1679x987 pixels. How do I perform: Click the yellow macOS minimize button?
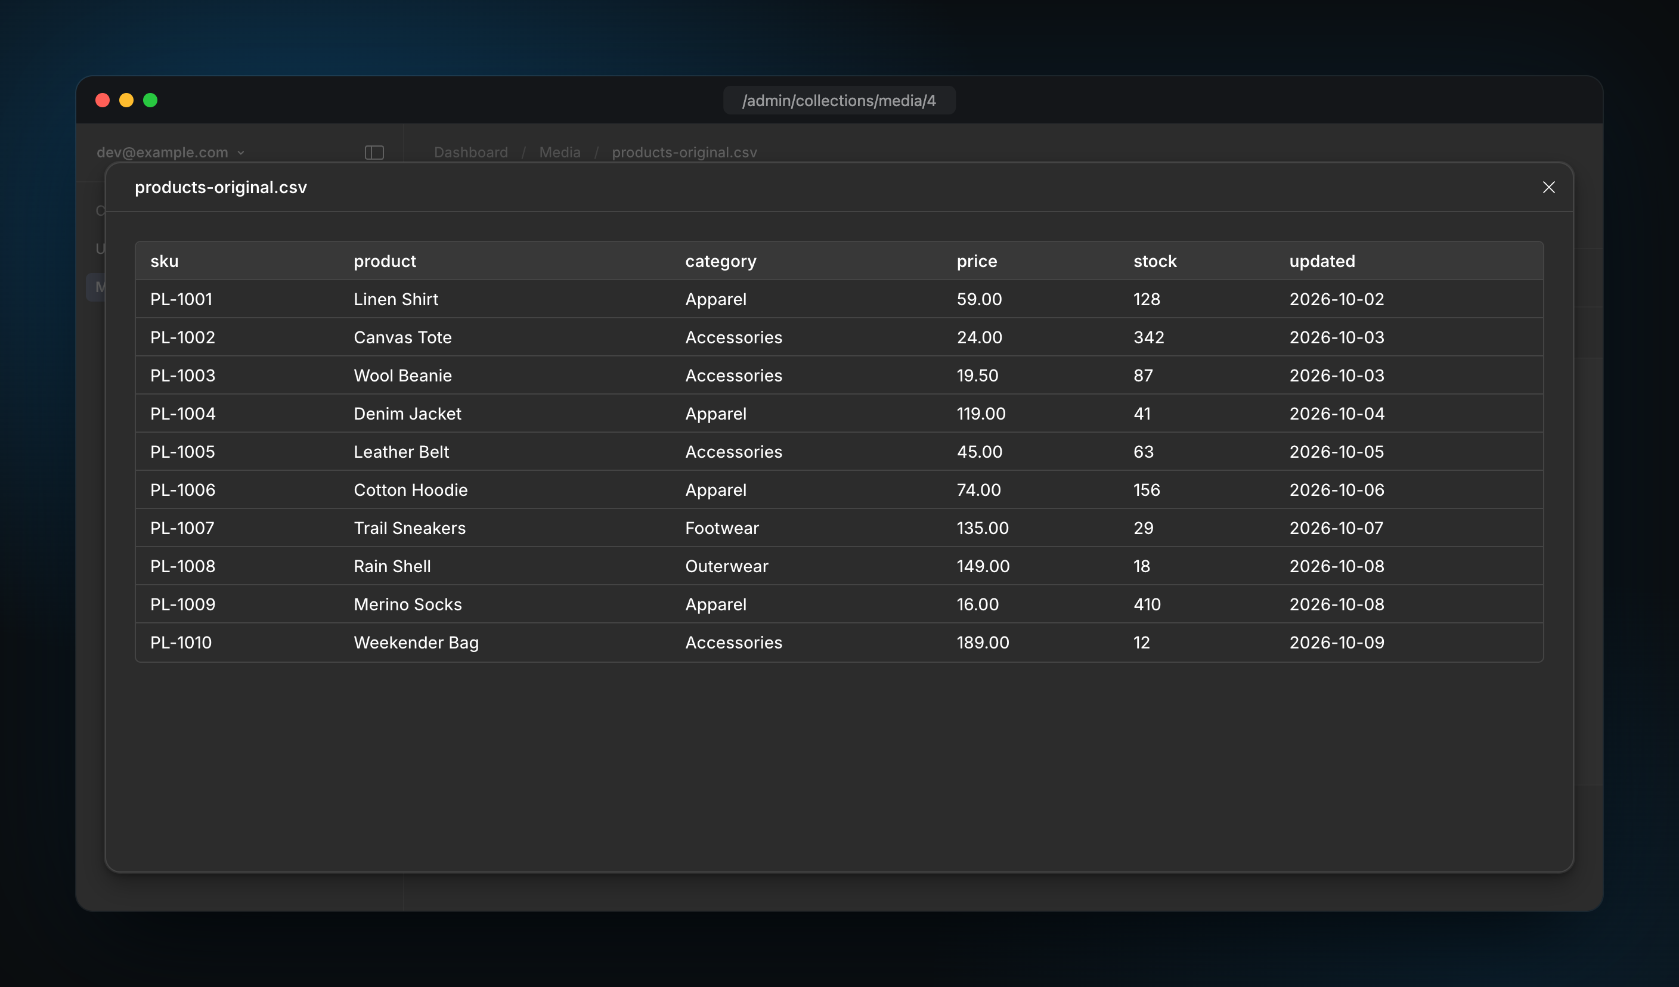126,100
